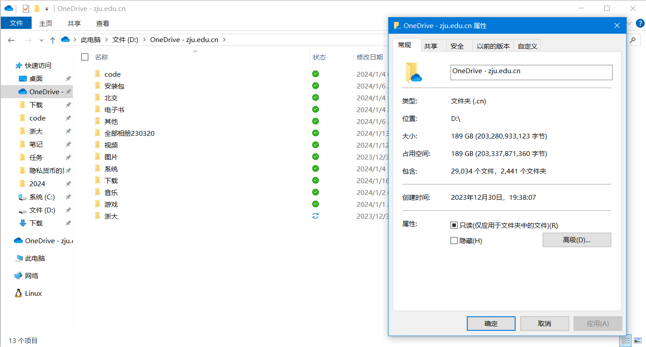Click the Properties checkmark quick access icon
The height and width of the screenshot is (347, 646).
pyautogui.click(x=25, y=8)
